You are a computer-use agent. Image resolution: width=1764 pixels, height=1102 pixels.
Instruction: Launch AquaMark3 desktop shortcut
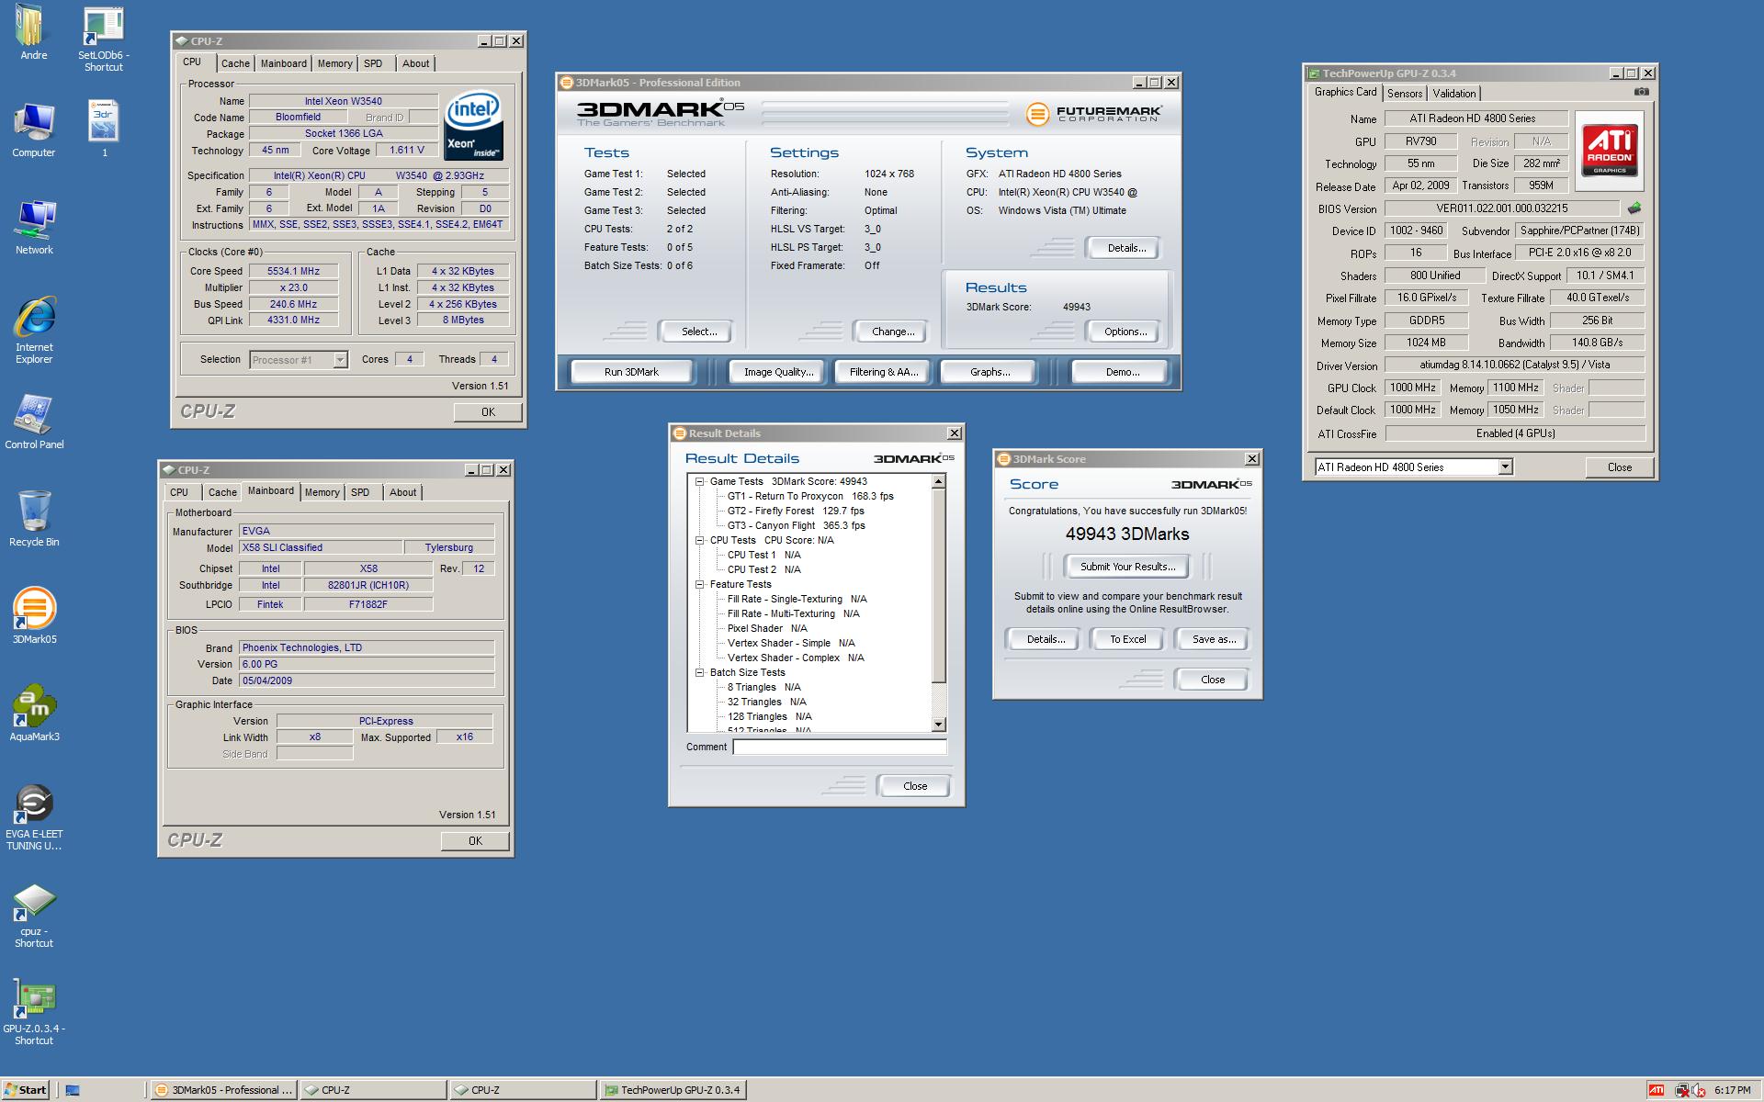[x=34, y=713]
